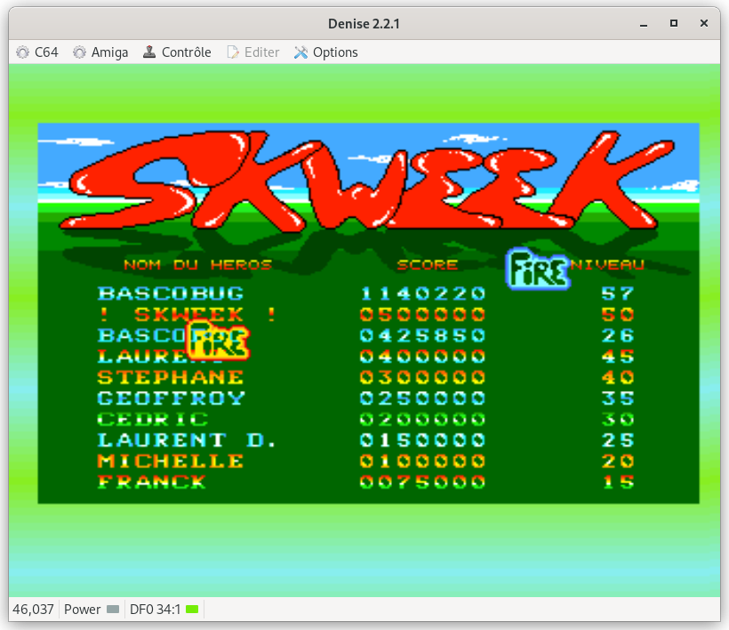The width and height of the screenshot is (729, 630).
Task: Click the Power label in status bar
Action: click(83, 609)
